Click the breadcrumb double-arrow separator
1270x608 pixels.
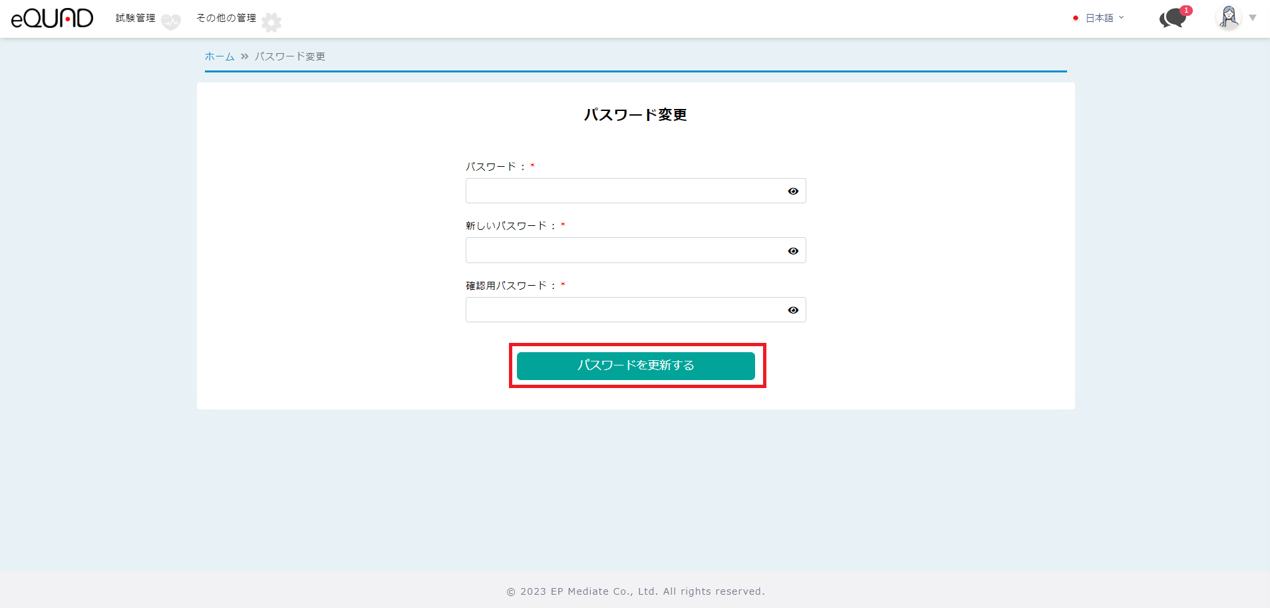pos(245,56)
